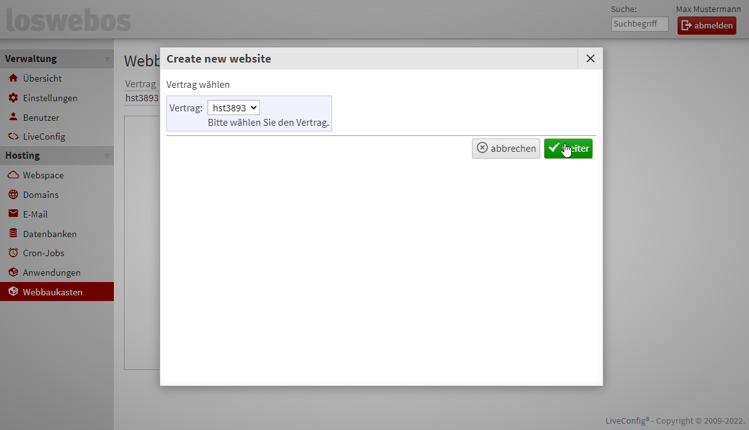The image size is (749, 430).
Task: Close the Create new website dialog
Action: [590, 59]
